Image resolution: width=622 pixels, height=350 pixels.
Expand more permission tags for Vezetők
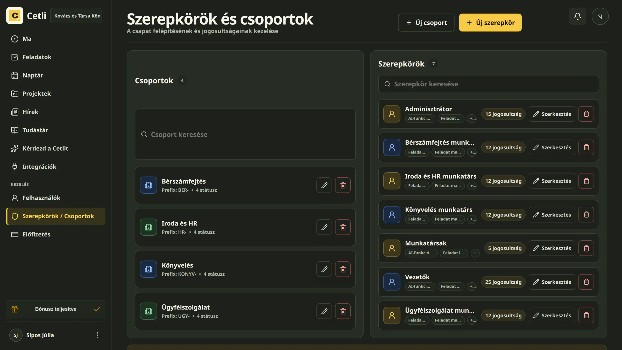pos(472,286)
